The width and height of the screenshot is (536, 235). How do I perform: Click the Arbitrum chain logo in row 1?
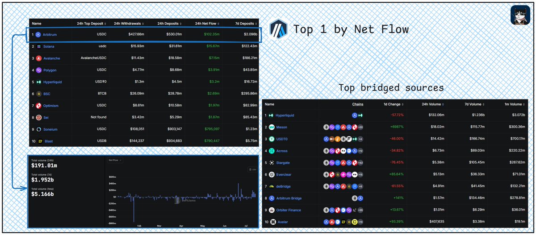pyautogui.click(x=38, y=34)
